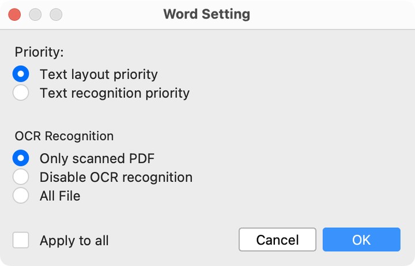This screenshot has height=266, width=415.
Task: Click the "All File" label text
Action: click(60, 196)
